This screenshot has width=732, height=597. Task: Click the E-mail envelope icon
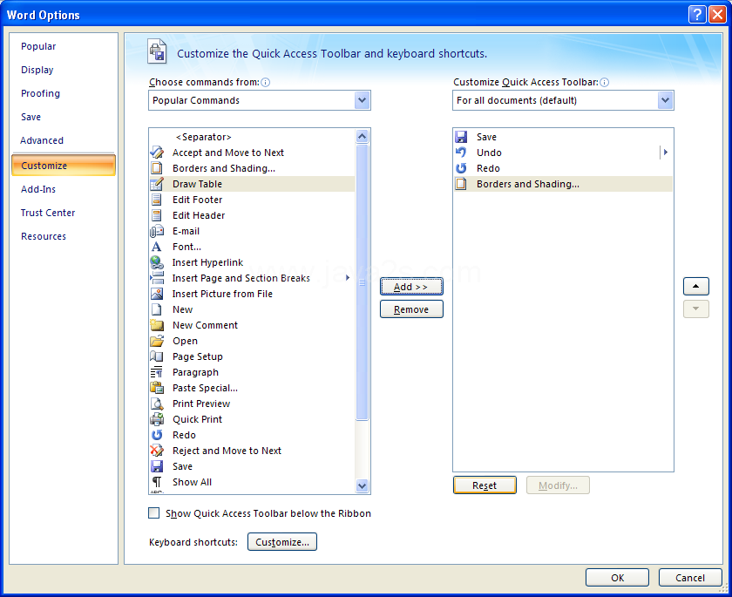pos(157,231)
